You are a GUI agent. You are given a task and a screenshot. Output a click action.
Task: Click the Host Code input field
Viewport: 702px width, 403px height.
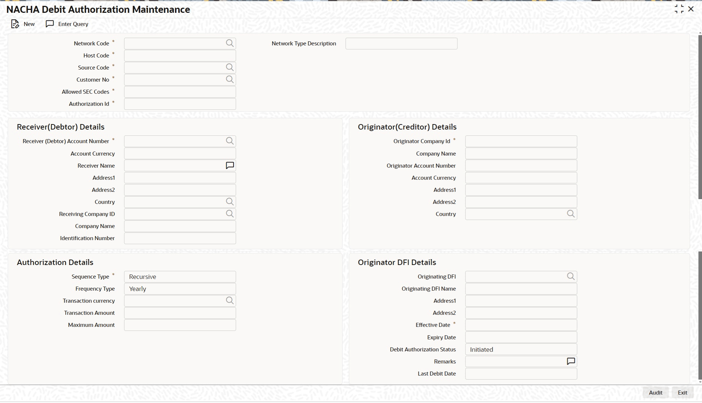coord(180,56)
